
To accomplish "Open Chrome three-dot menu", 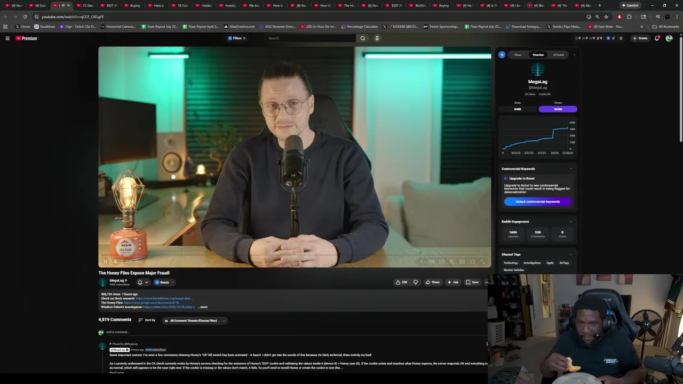I will point(678,17).
